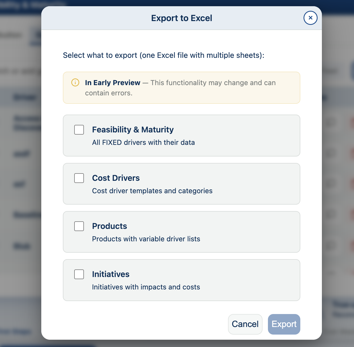Click 'Initiatives with impacts and costs' description
The image size is (354, 347).
[146, 287]
